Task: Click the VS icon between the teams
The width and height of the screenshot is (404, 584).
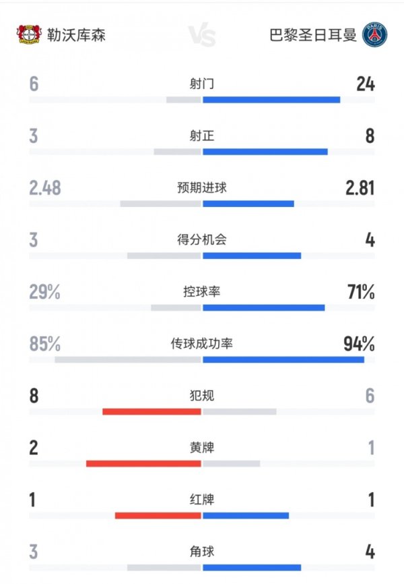Action: pos(202,35)
